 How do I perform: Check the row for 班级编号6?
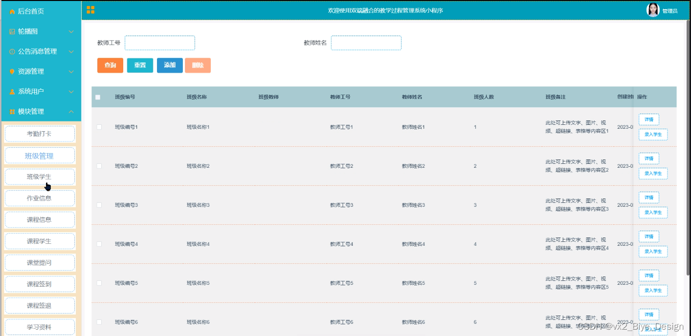(x=99, y=322)
